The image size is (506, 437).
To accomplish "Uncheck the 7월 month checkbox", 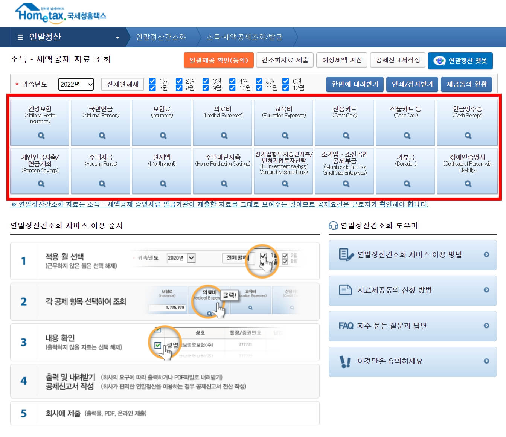I will click(x=152, y=88).
